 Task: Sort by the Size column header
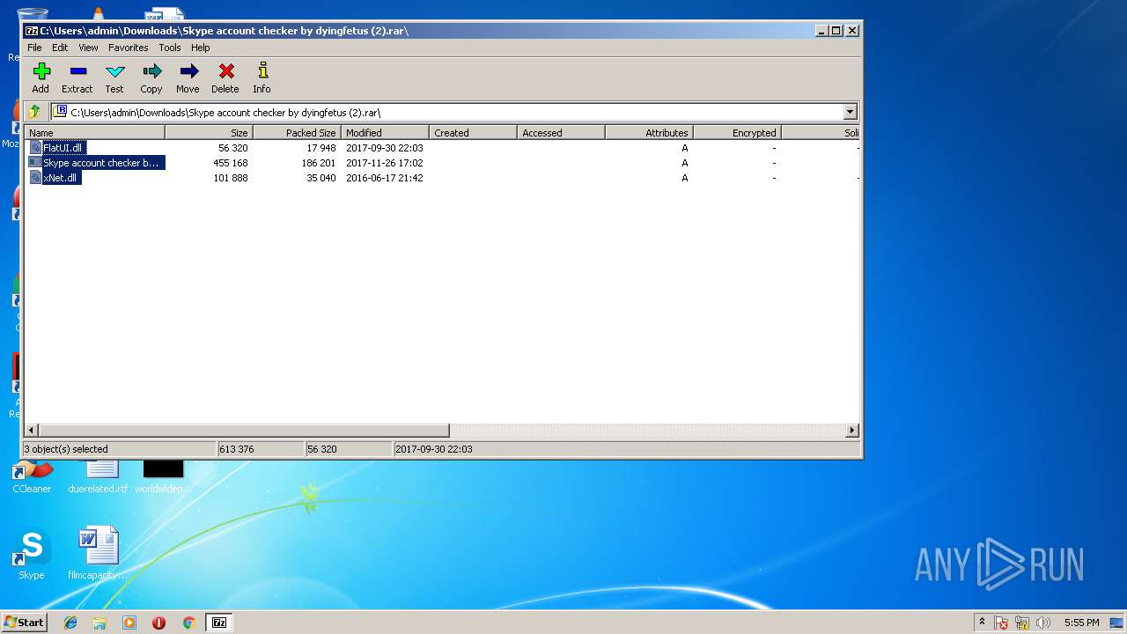click(210, 133)
